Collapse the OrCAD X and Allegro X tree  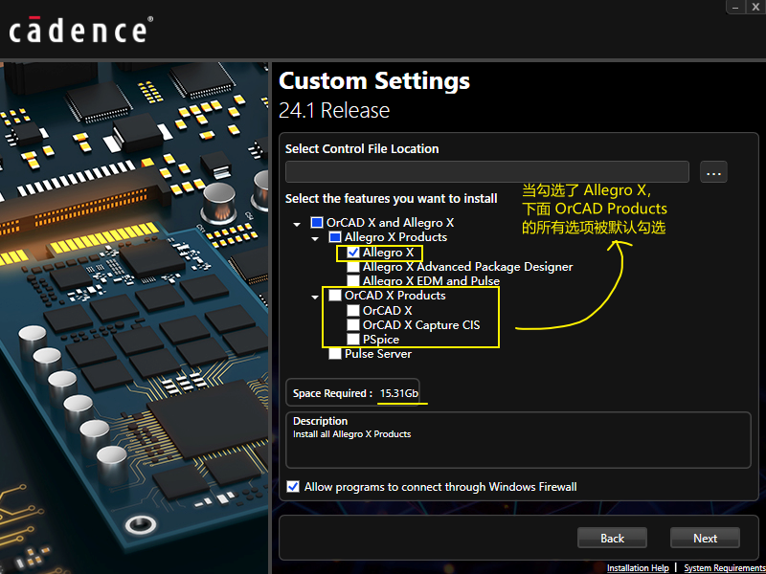click(x=298, y=223)
